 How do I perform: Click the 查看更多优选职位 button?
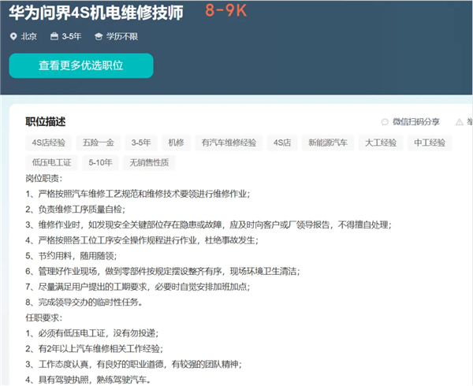(81, 65)
